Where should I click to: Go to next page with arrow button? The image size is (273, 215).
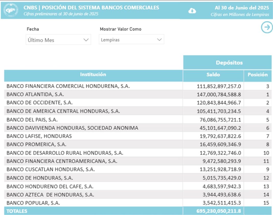tap(267, 27)
